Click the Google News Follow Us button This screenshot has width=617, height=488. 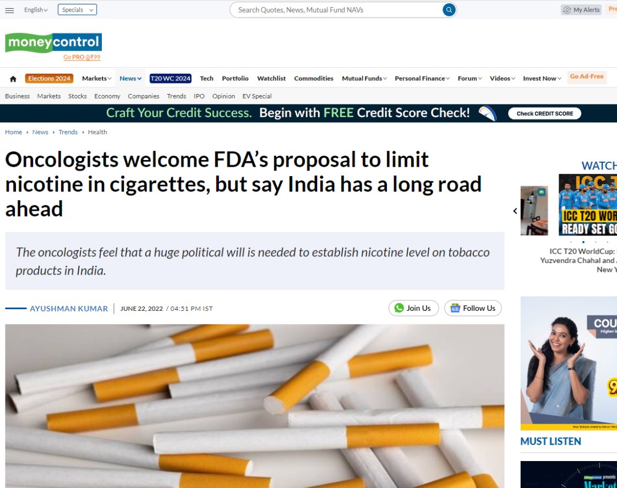473,308
